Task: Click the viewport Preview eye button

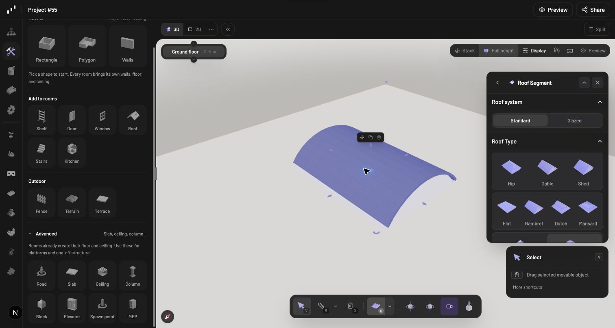Action: [x=593, y=50]
